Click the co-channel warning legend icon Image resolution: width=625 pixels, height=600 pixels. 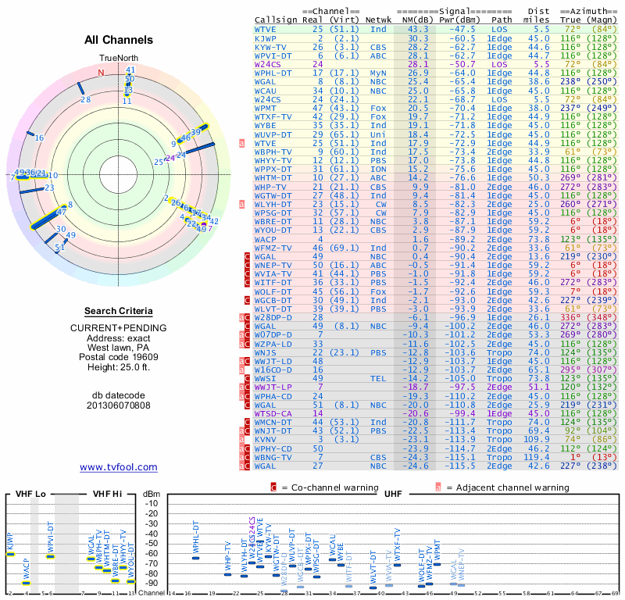273,487
